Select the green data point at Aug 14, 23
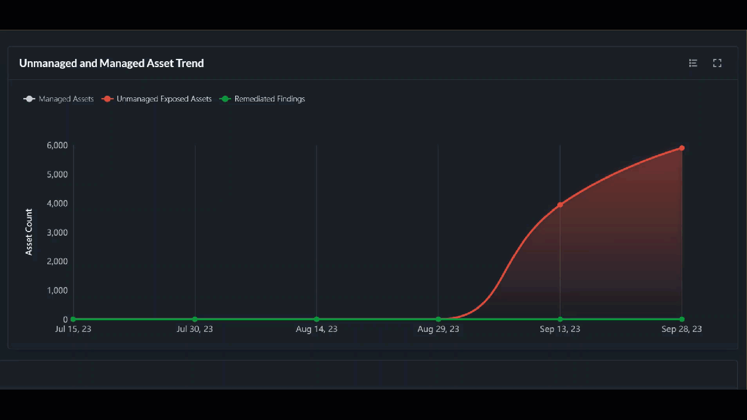This screenshot has width=747, height=420. [317, 319]
